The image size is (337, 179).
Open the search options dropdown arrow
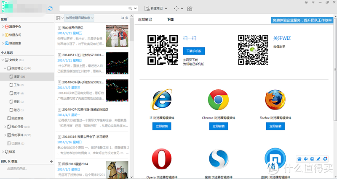pyautogui.click(x=135, y=8)
